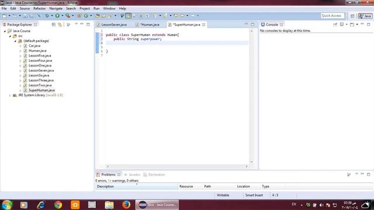
Task: Switch to the Human.java editor tab
Action: click(148, 24)
